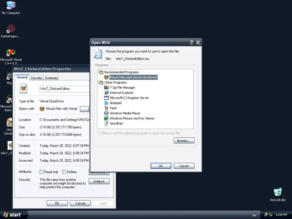Select WordPad in the program list
The width and height of the screenshot is (292, 219).
116,123
